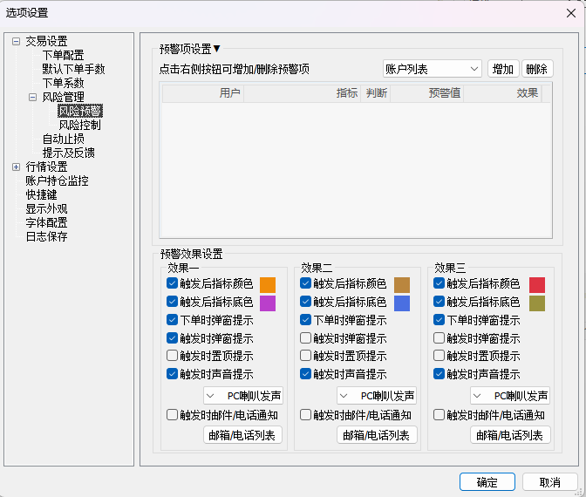Open 字体配置 settings page
The height and width of the screenshot is (497, 586).
[x=46, y=222]
